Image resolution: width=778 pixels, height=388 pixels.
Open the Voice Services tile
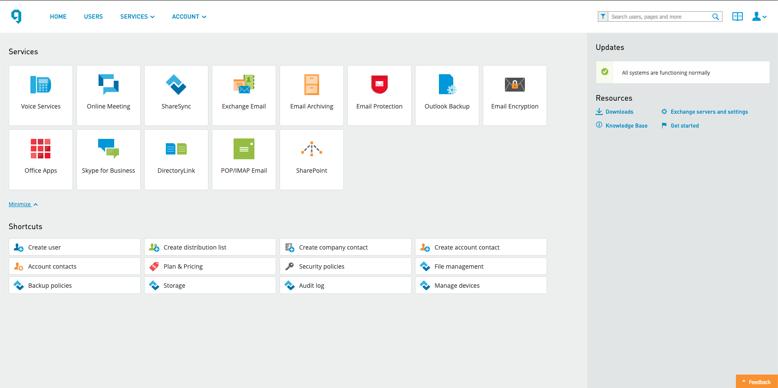41,95
